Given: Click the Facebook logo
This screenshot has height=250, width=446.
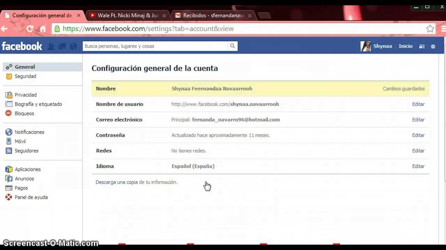Looking at the screenshot, I should tap(22, 46).
